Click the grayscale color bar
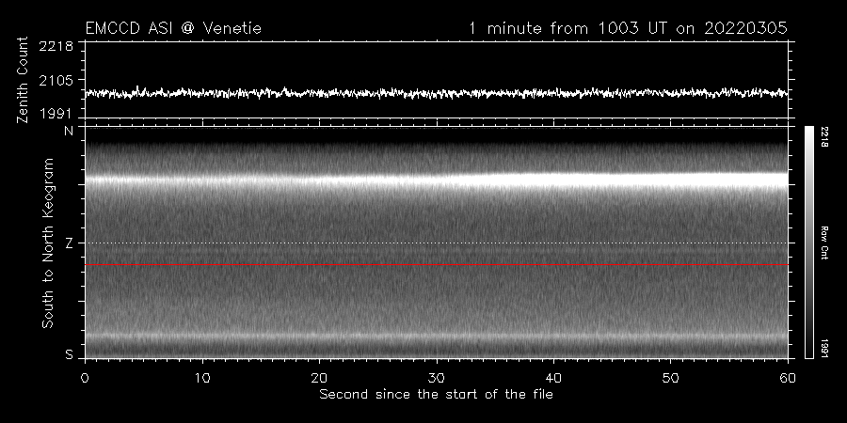The height and width of the screenshot is (423, 847). [x=809, y=243]
